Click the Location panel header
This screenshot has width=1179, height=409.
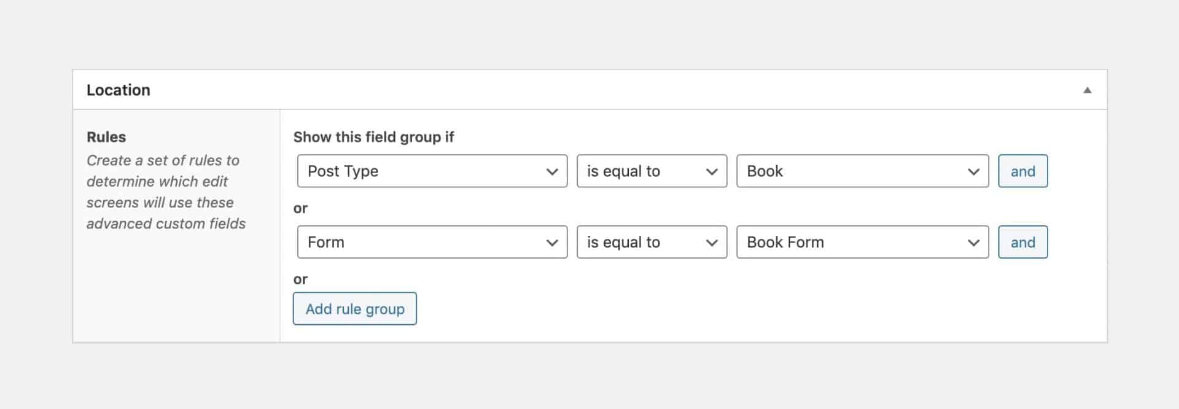(x=119, y=90)
